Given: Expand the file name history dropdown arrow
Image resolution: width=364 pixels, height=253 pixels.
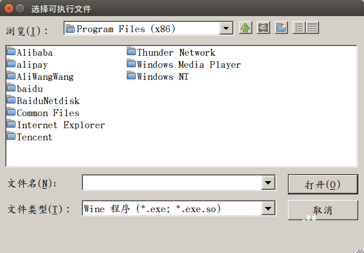Looking at the screenshot, I should click(268, 183).
